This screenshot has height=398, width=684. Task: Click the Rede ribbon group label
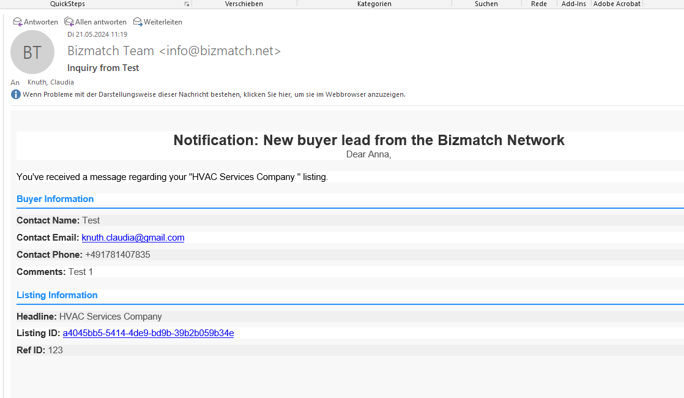coord(539,4)
